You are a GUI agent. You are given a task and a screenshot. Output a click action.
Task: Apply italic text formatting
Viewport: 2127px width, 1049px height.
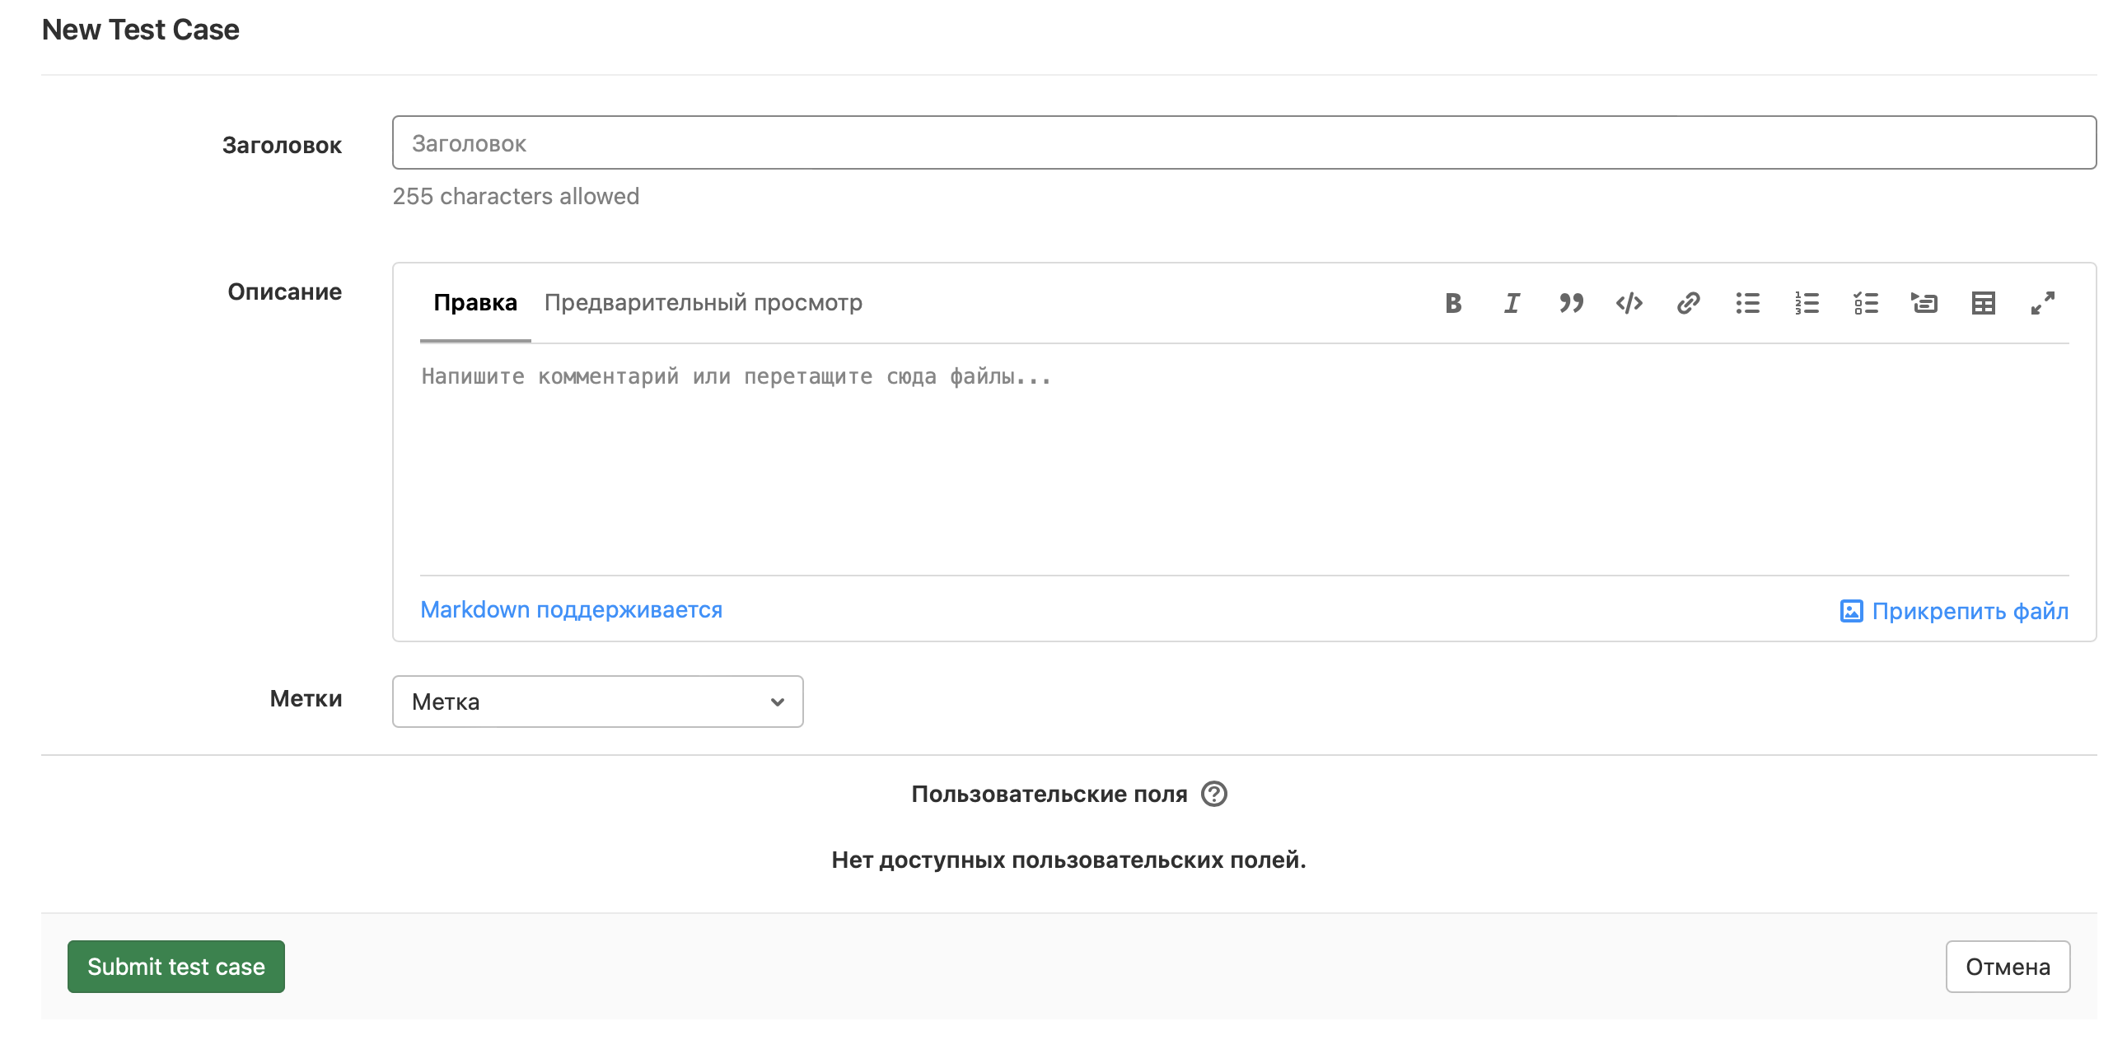point(1512,303)
